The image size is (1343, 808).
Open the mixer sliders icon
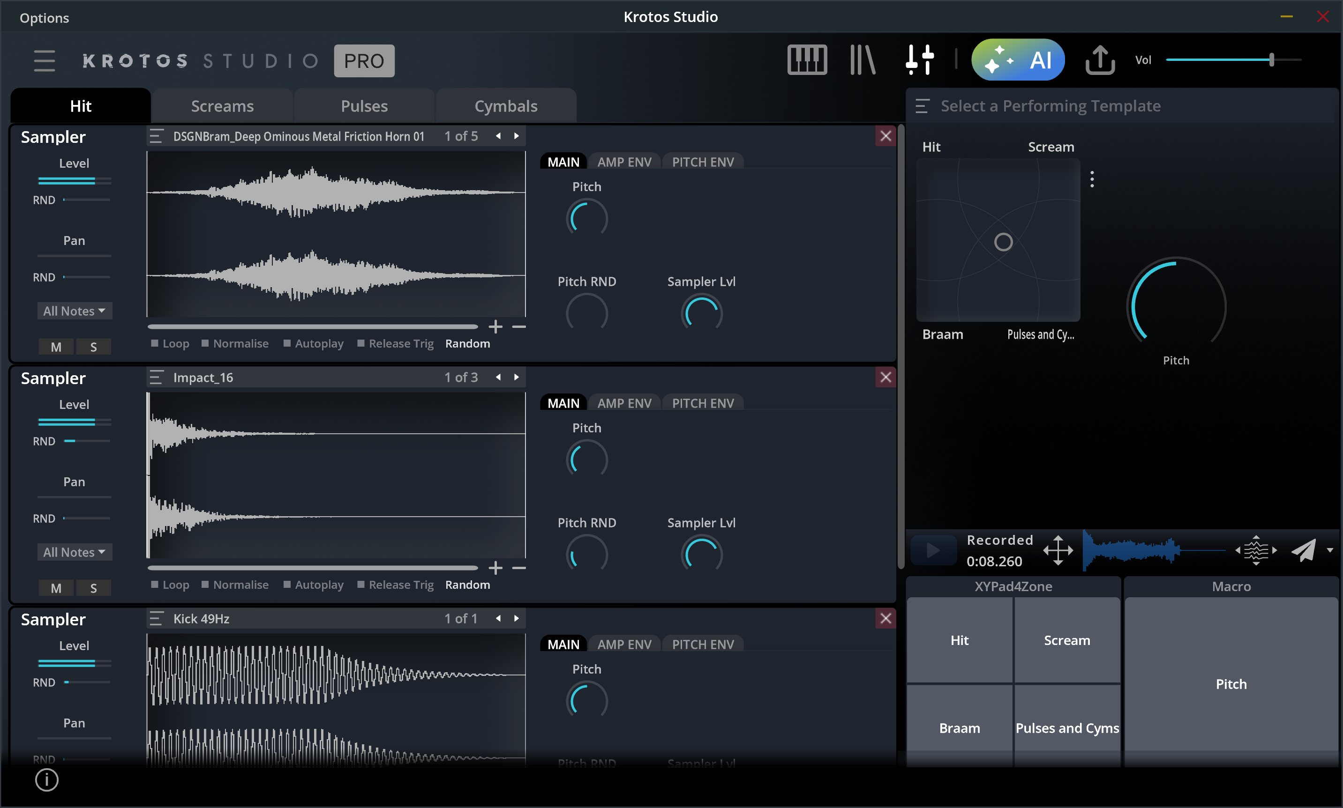coord(920,60)
